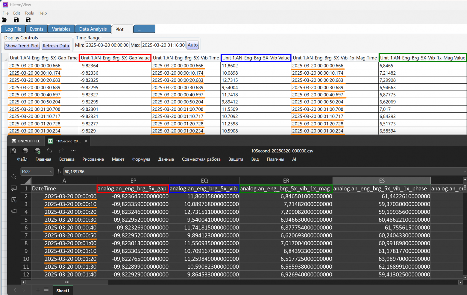Click the save disk icon in HistoryView
This screenshot has width=467, height=295.
coord(16,20)
